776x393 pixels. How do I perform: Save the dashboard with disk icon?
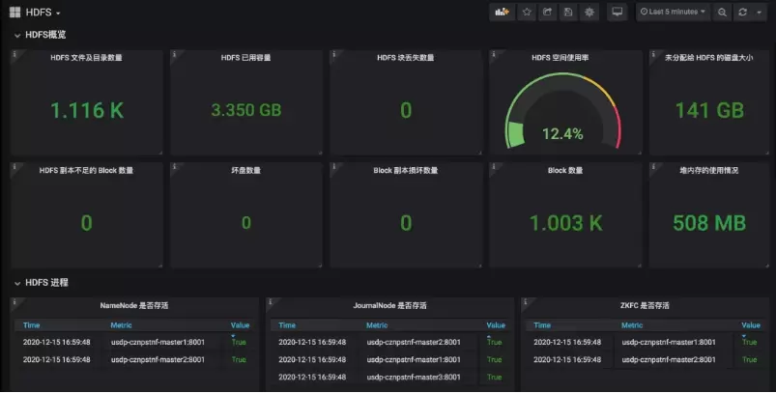(x=568, y=12)
